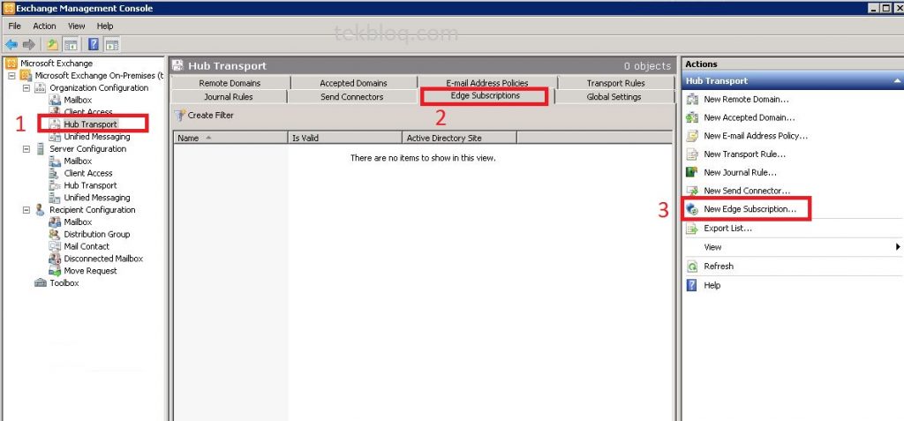Click the Toolbox icon in tree
Image resolution: width=904 pixels, height=421 pixels.
click(x=41, y=283)
